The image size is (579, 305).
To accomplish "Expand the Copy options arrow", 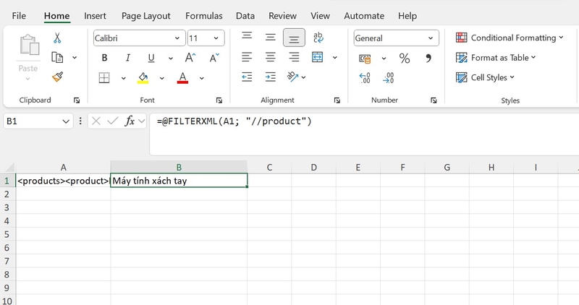I will [75, 58].
